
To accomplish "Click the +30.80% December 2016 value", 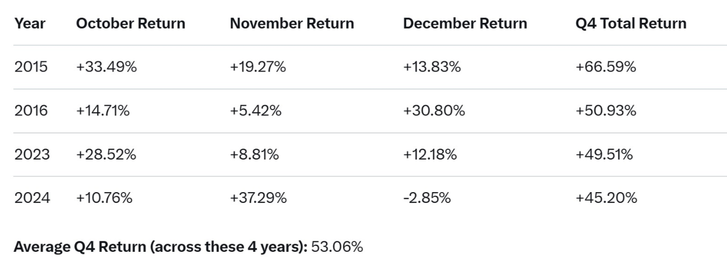I will click(434, 111).
